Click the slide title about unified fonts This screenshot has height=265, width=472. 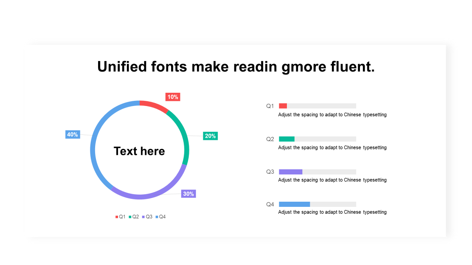tap(236, 67)
